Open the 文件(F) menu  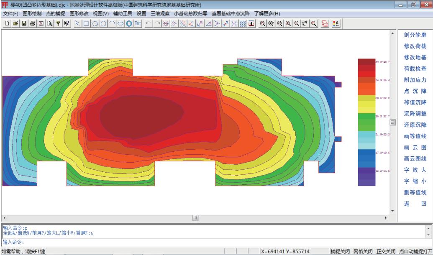pos(11,13)
